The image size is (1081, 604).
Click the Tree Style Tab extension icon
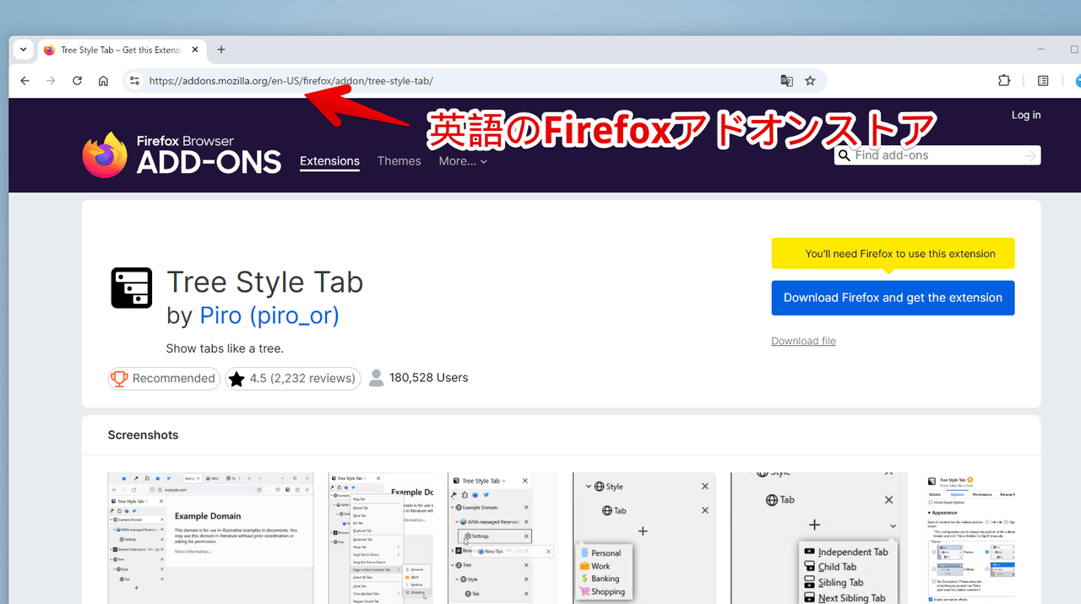click(132, 288)
